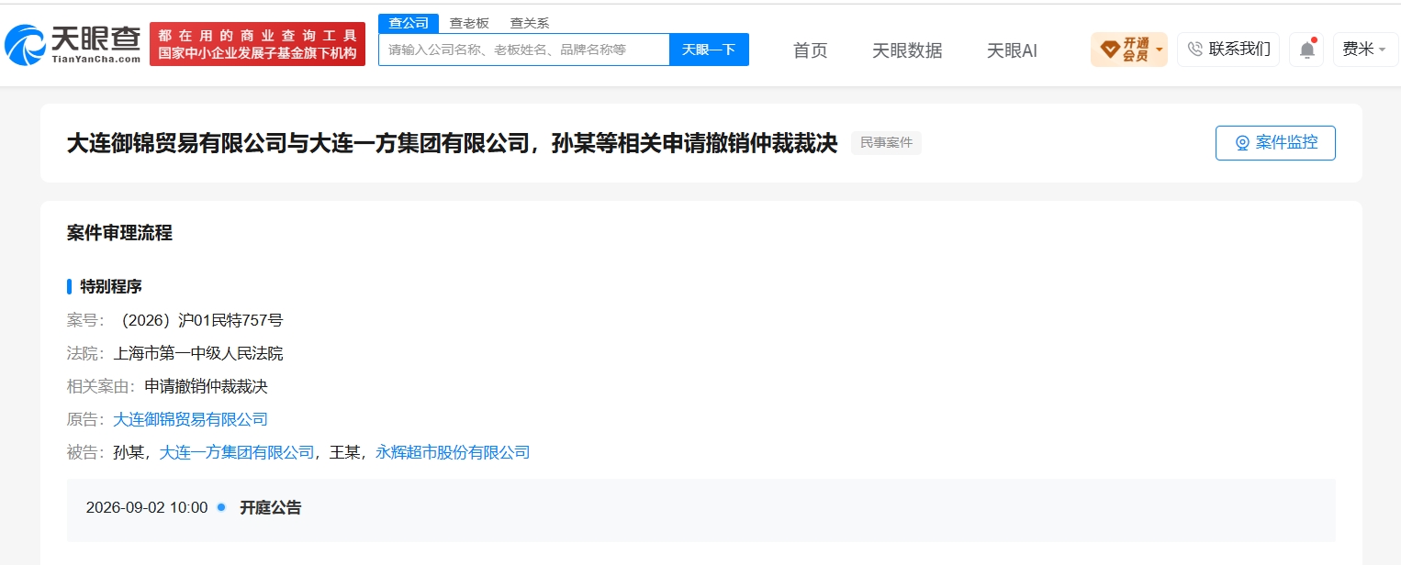Click the blue timeline dot beside 开庭公告
Image resolution: width=1401 pixels, height=565 pixels.
click(220, 506)
